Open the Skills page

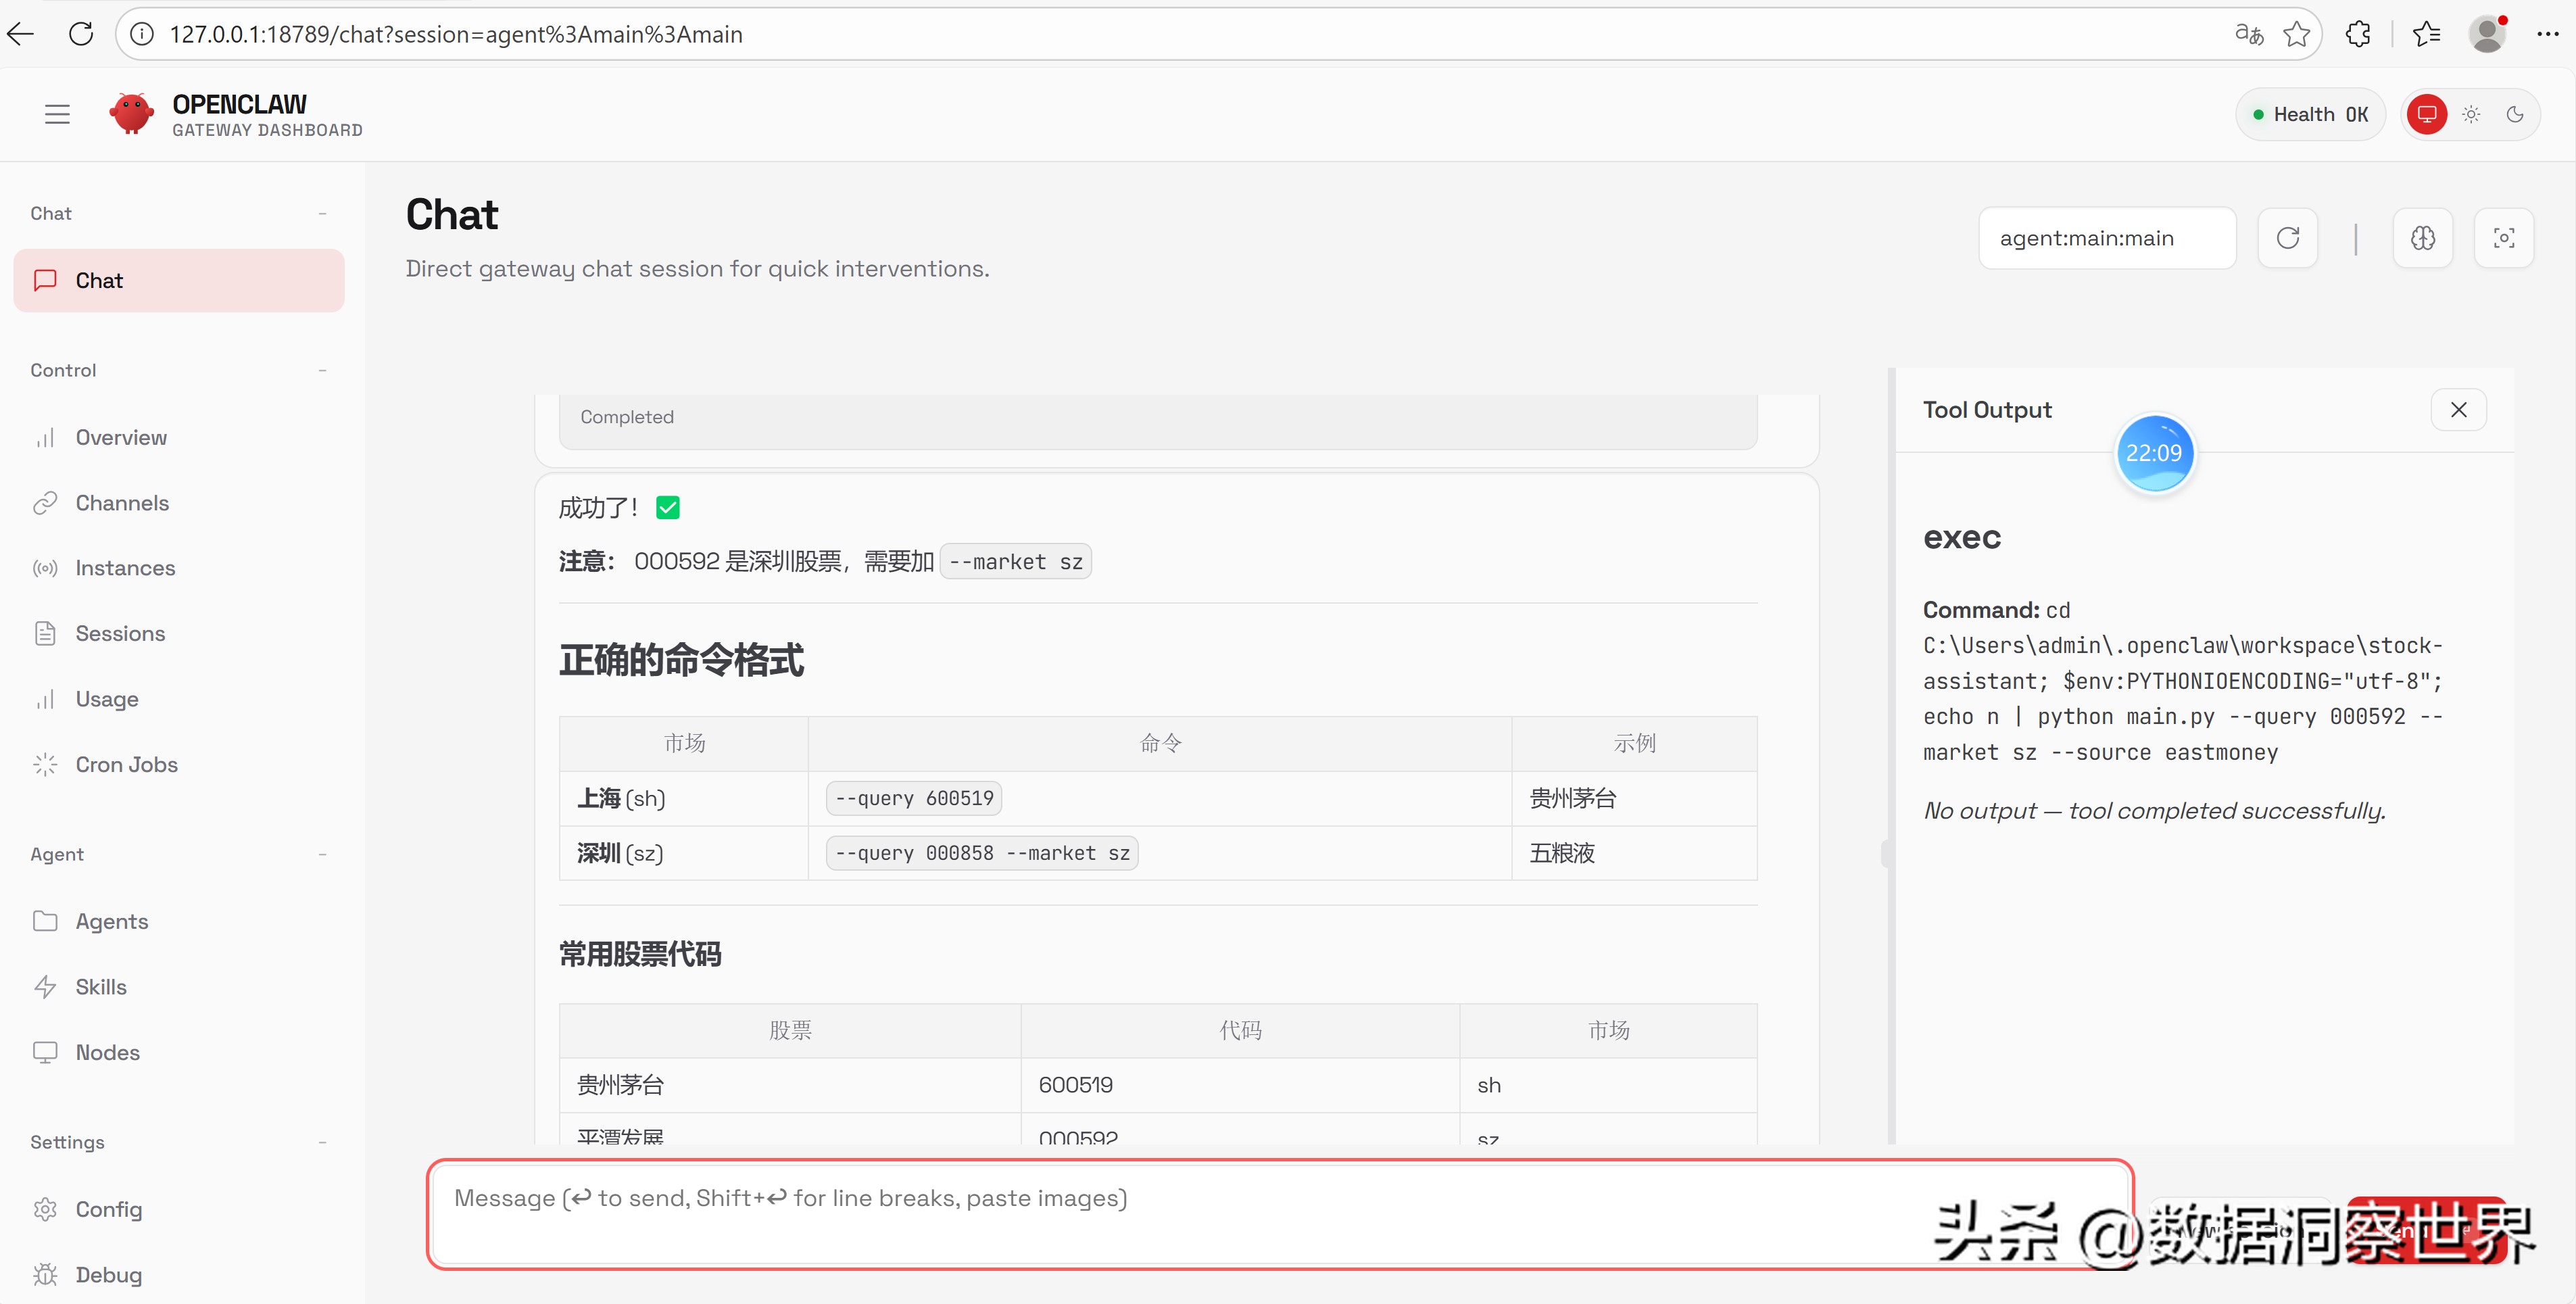[101, 986]
